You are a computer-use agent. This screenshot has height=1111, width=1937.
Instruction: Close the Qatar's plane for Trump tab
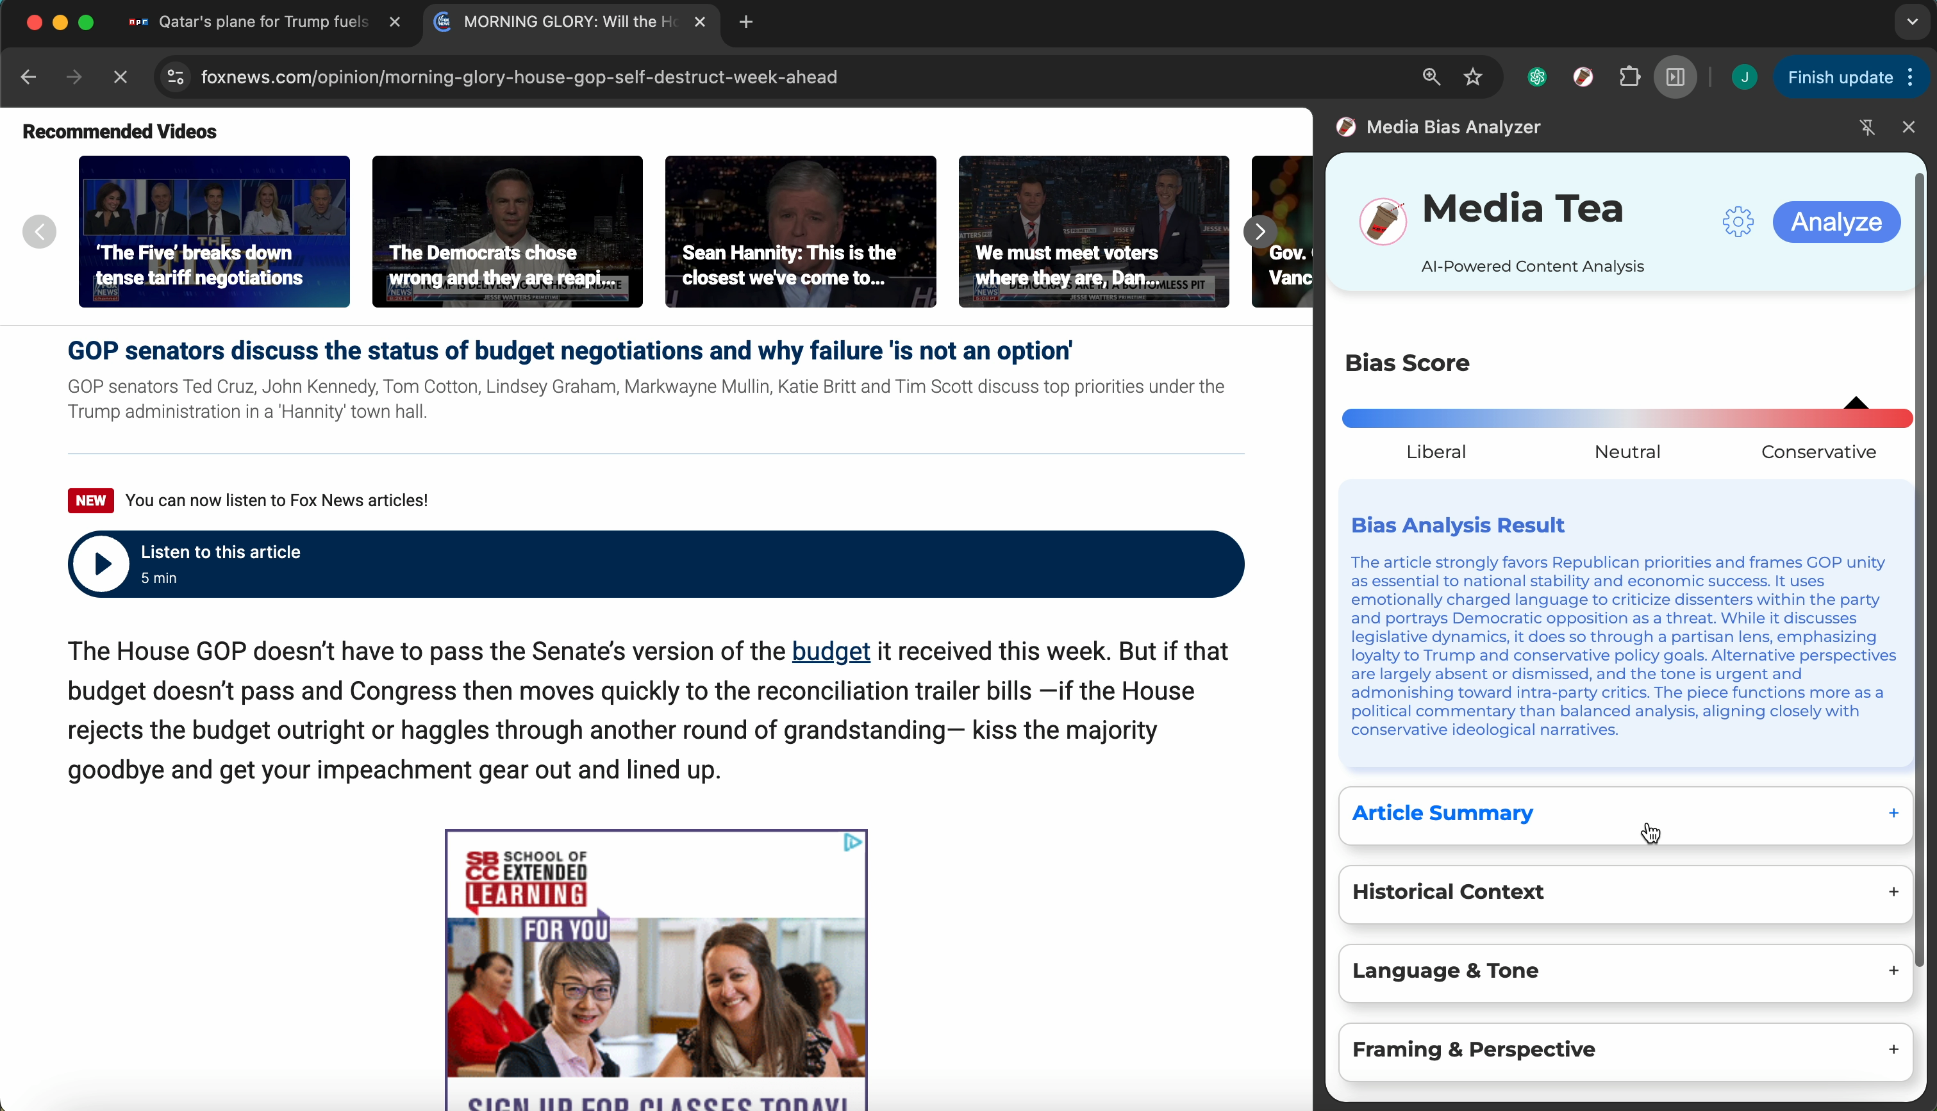click(x=395, y=22)
